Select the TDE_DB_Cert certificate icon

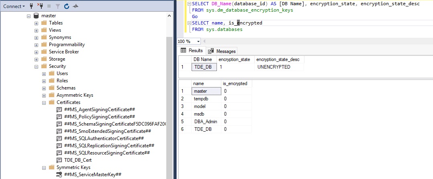click(x=59, y=160)
